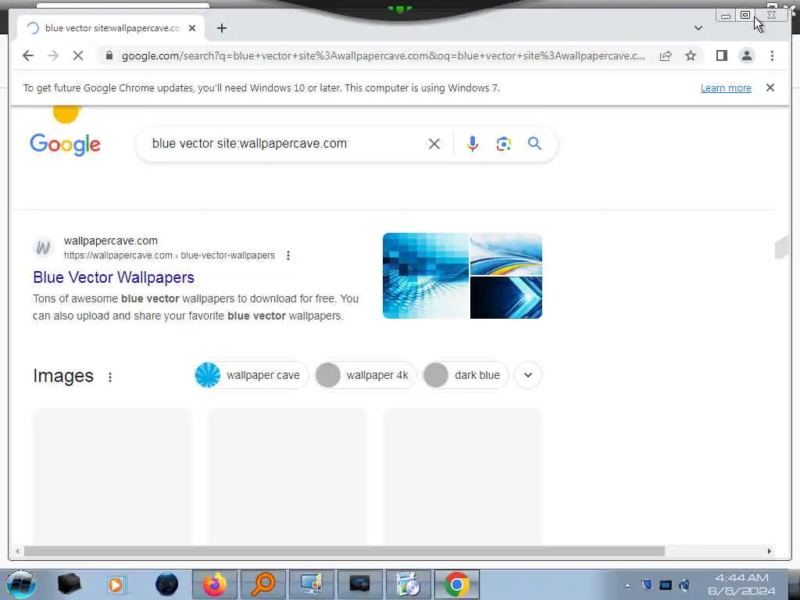Go to Google home via logo
The height and width of the screenshot is (600, 800).
[x=66, y=145]
